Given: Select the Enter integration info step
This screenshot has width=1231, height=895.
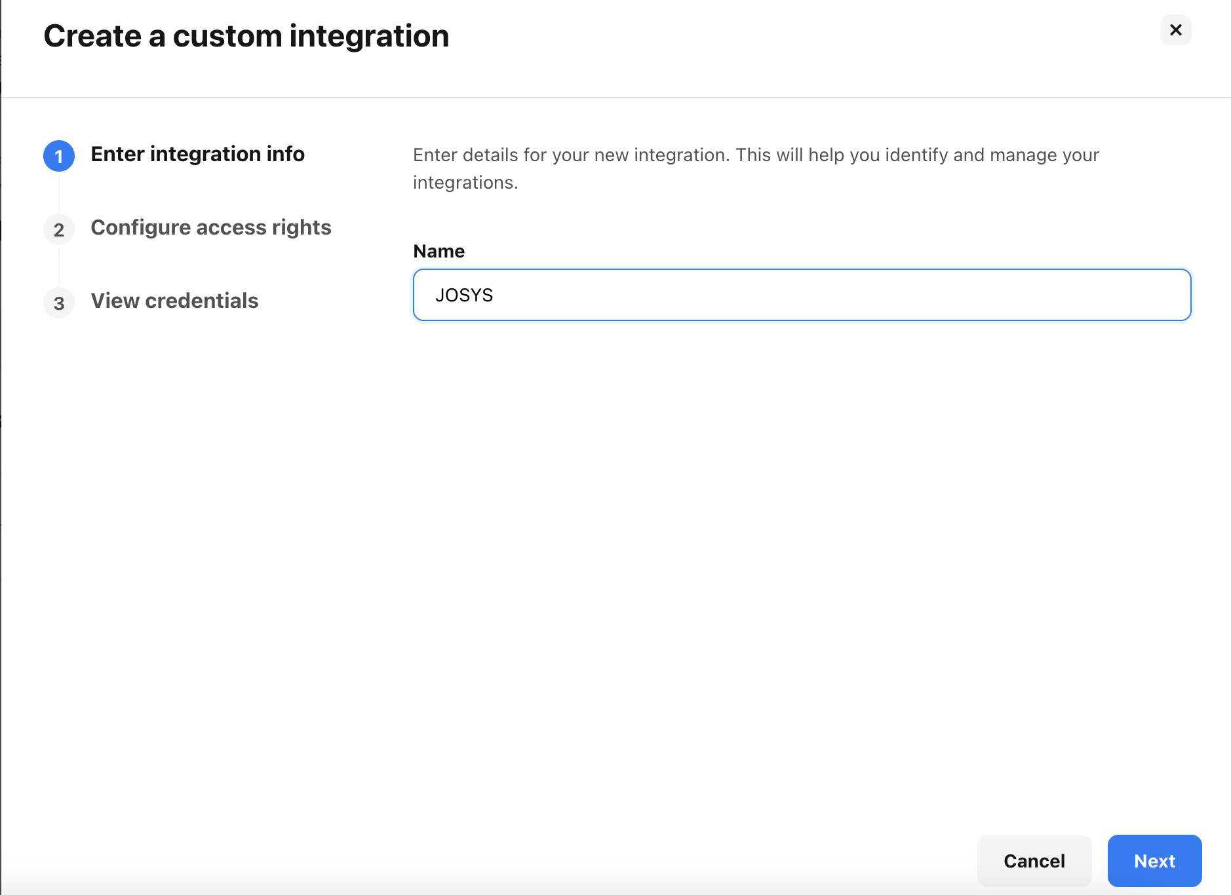Looking at the screenshot, I should (x=197, y=154).
